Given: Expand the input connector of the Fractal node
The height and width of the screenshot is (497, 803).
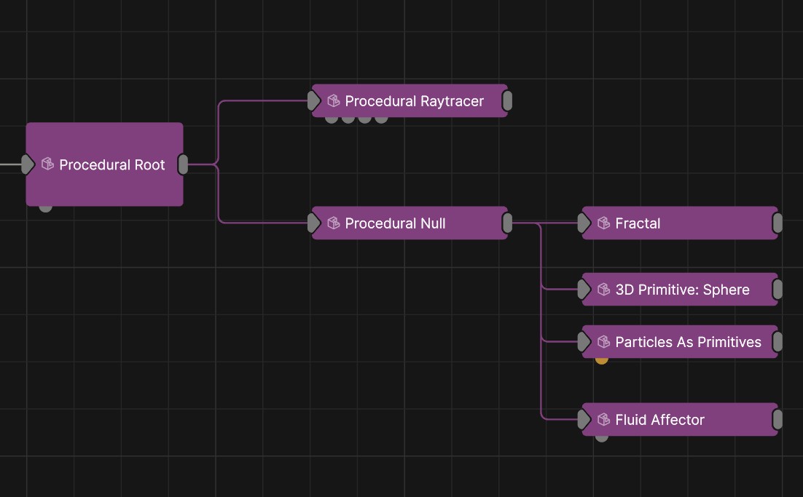Looking at the screenshot, I should pyautogui.click(x=584, y=223).
